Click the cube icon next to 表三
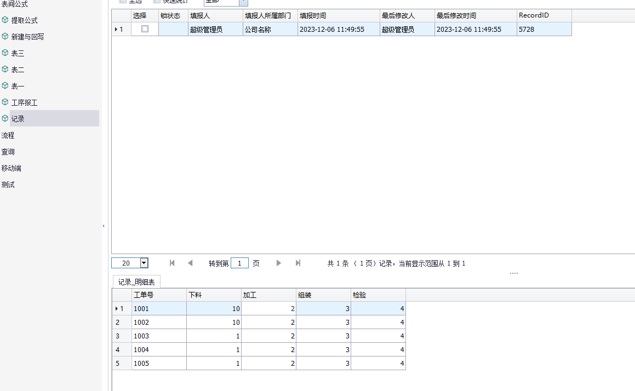 (5, 53)
